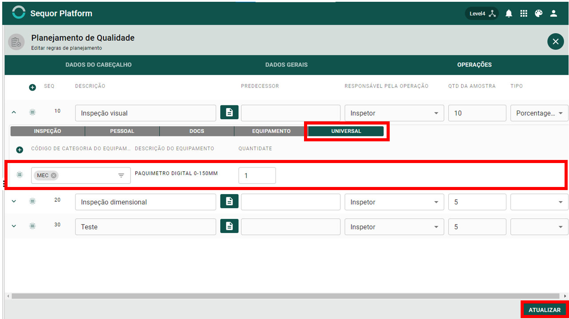The height and width of the screenshot is (319, 569).
Task: Open type dropdown for Inspeção dimensional
Action: (539, 202)
